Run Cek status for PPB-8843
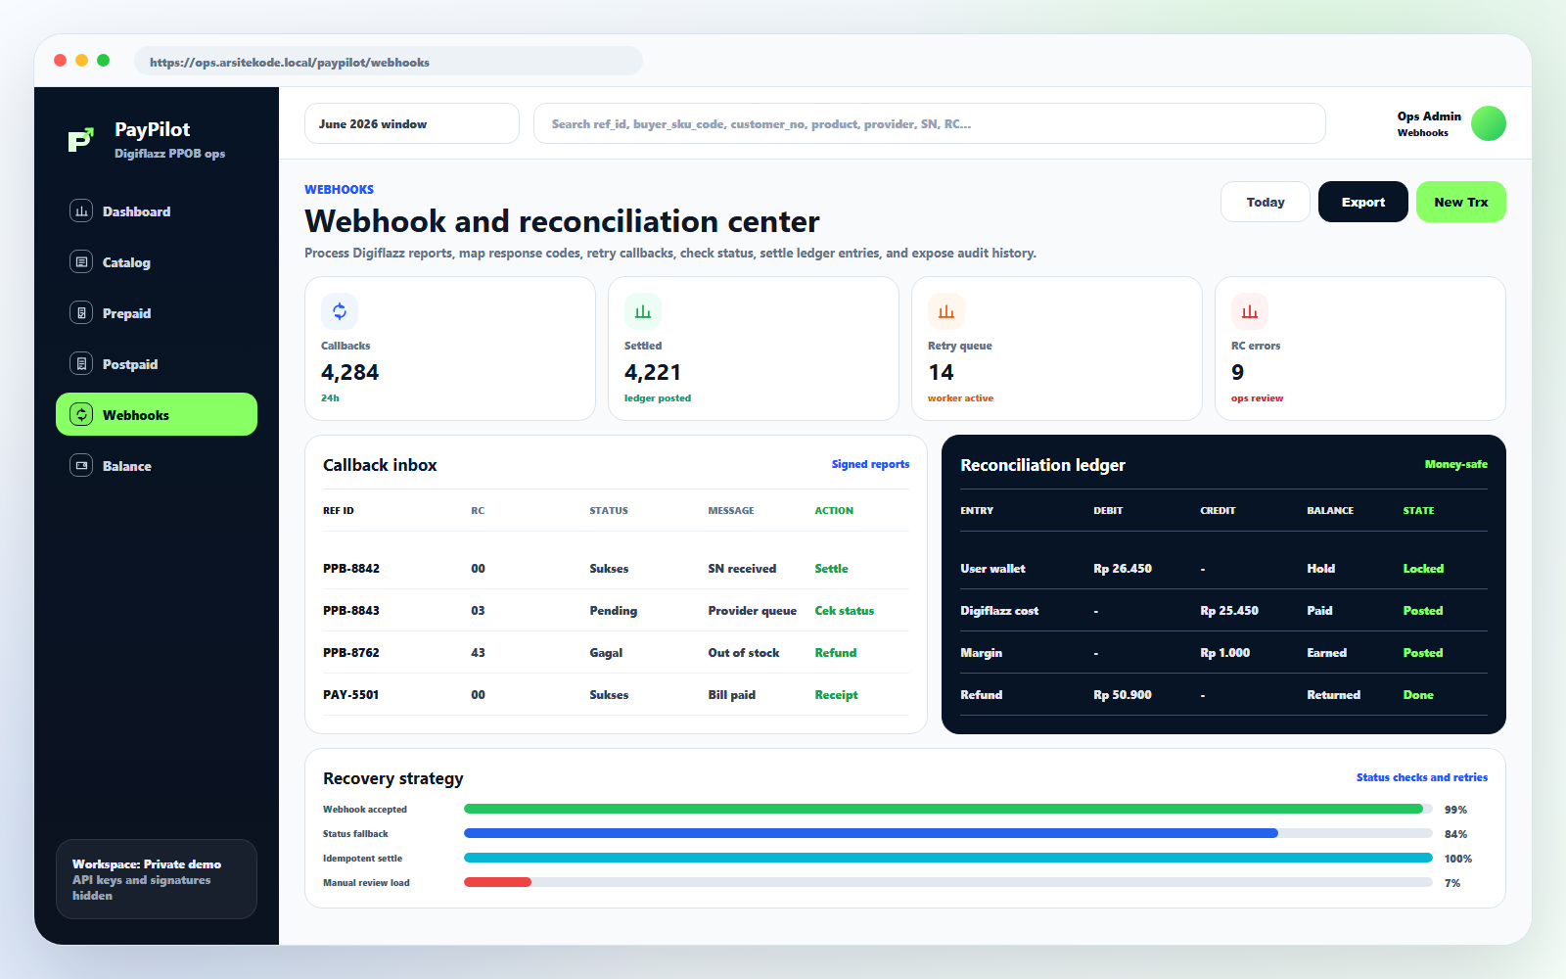1566x979 pixels. (844, 610)
